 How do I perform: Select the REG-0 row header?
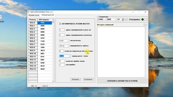click(33, 23)
